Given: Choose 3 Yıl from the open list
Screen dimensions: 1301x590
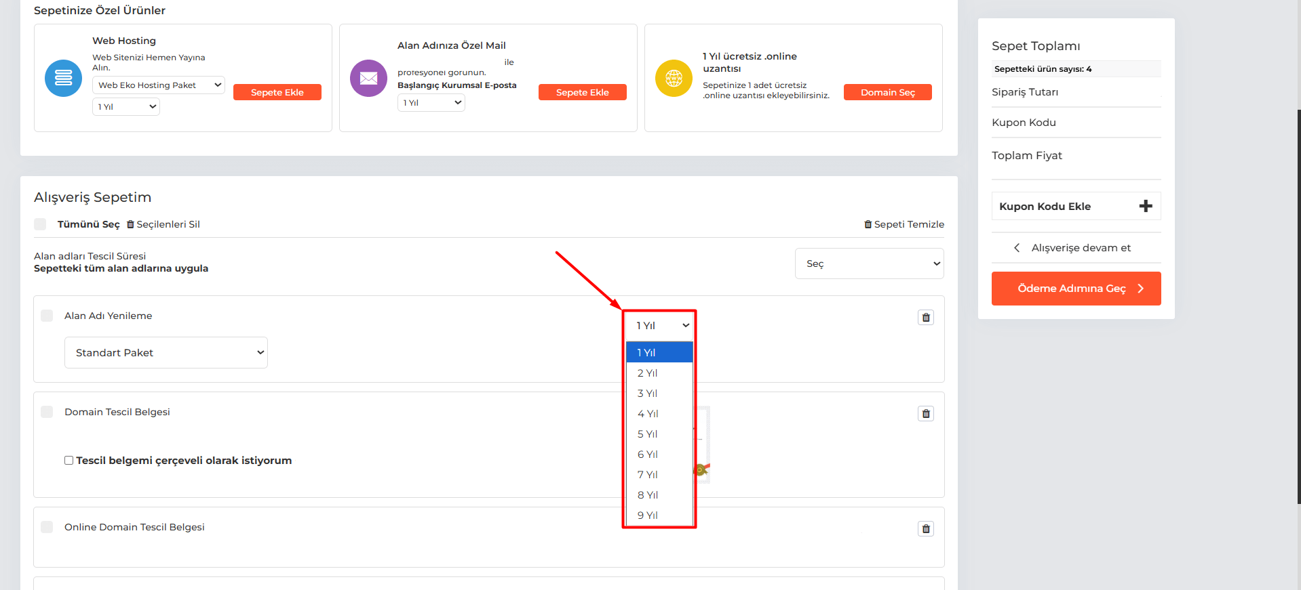Looking at the screenshot, I should pyautogui.click(x=648, y=394).
